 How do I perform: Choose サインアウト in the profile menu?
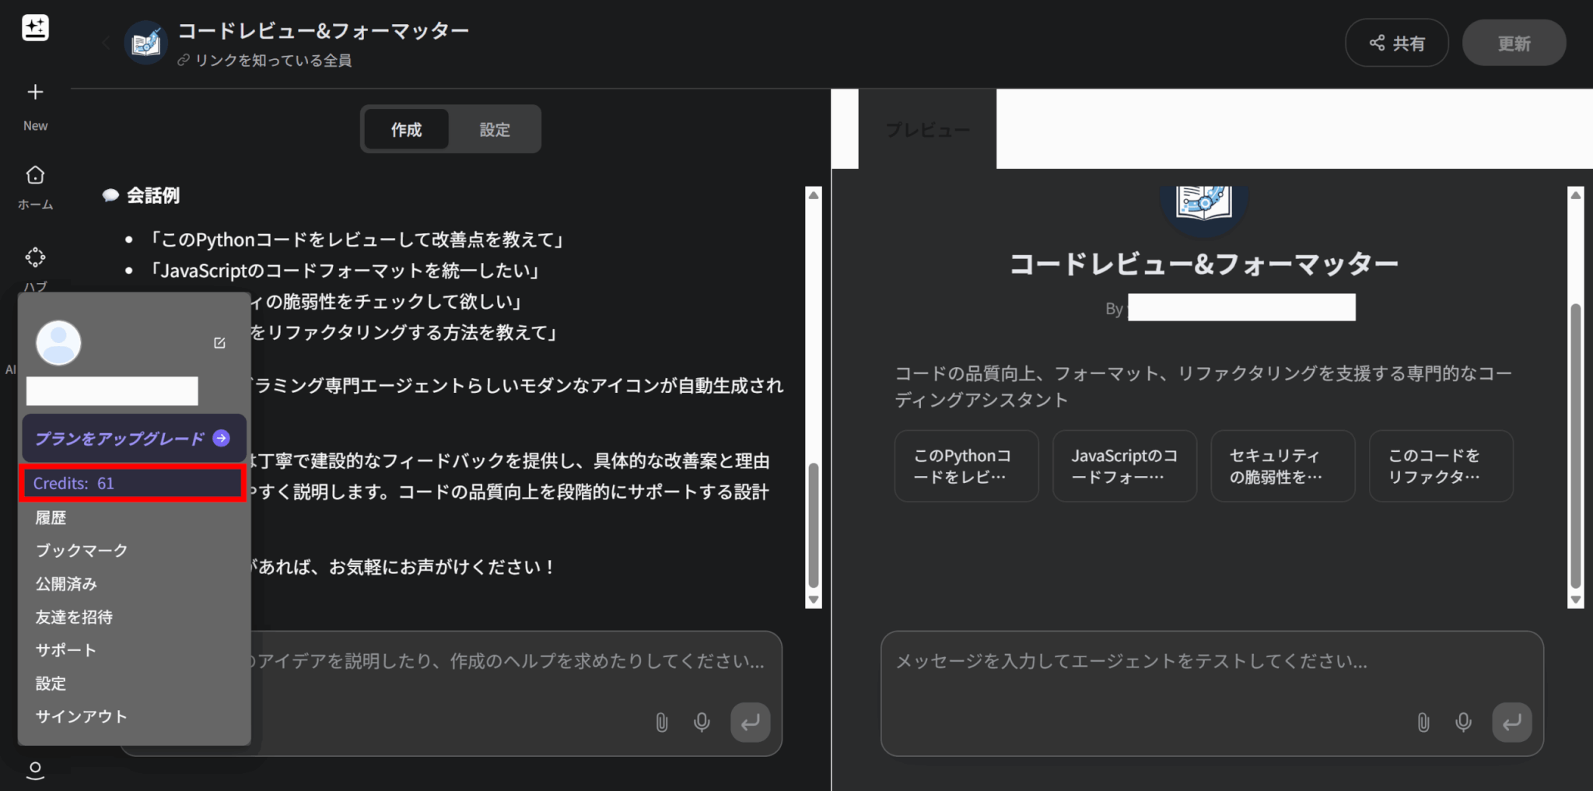point(81,716)
